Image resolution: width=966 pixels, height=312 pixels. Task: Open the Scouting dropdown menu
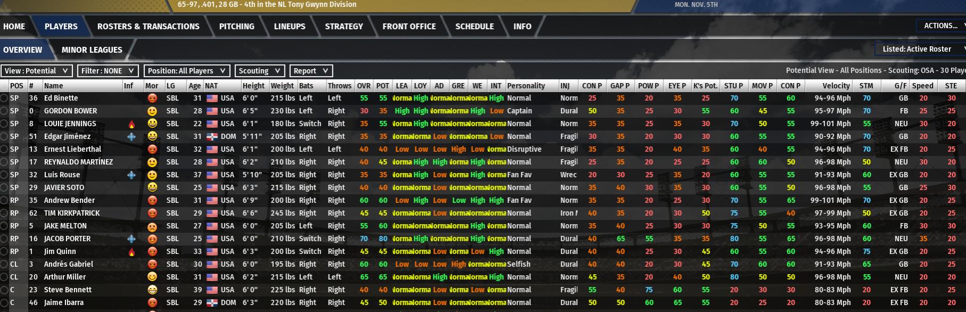260,71
